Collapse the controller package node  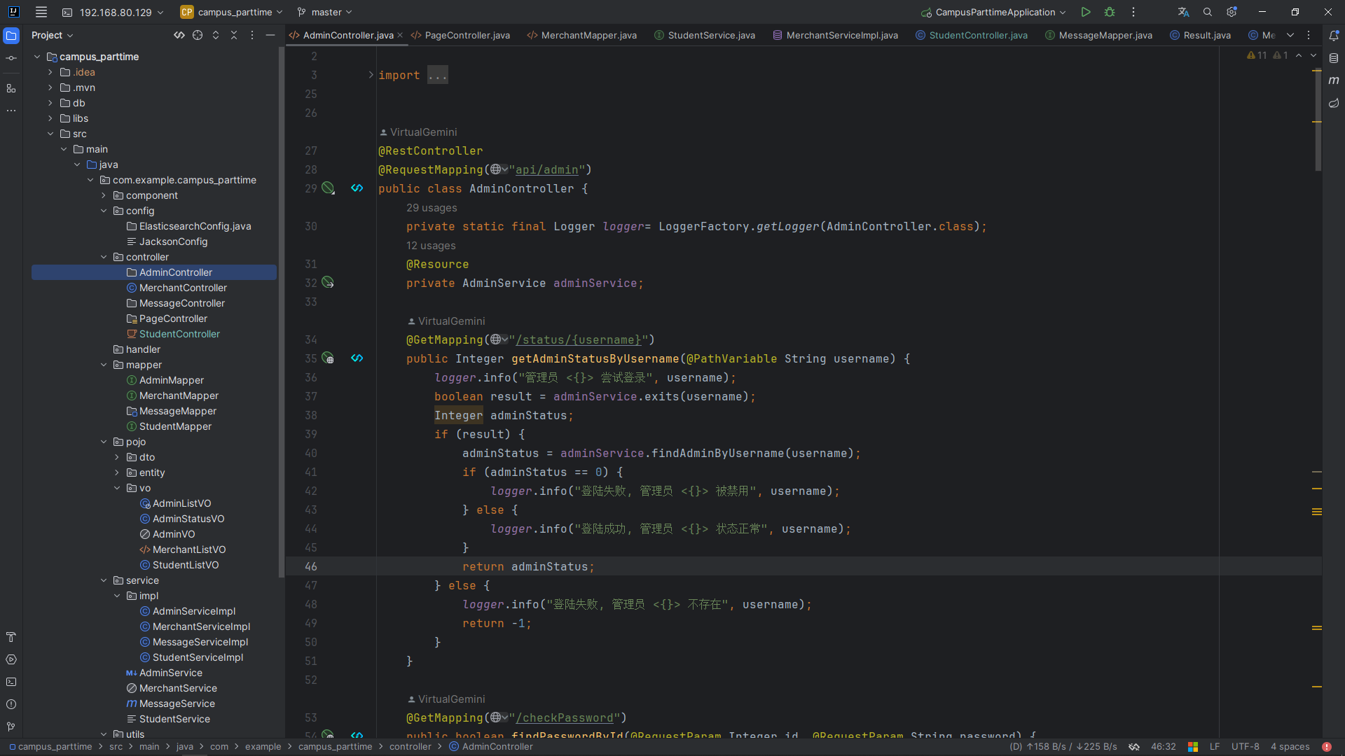(x=104, y=257)
